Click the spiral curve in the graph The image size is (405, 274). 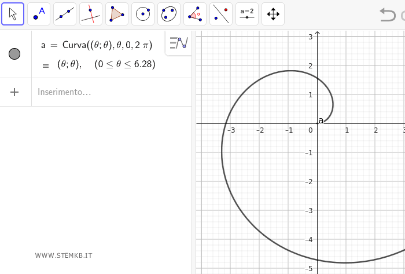pos(223,151)
